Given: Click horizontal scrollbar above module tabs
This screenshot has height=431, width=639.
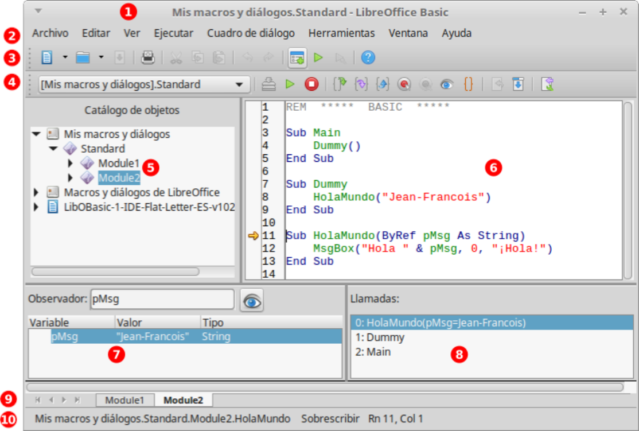Looking at the screenshot, I should point(325,387).
